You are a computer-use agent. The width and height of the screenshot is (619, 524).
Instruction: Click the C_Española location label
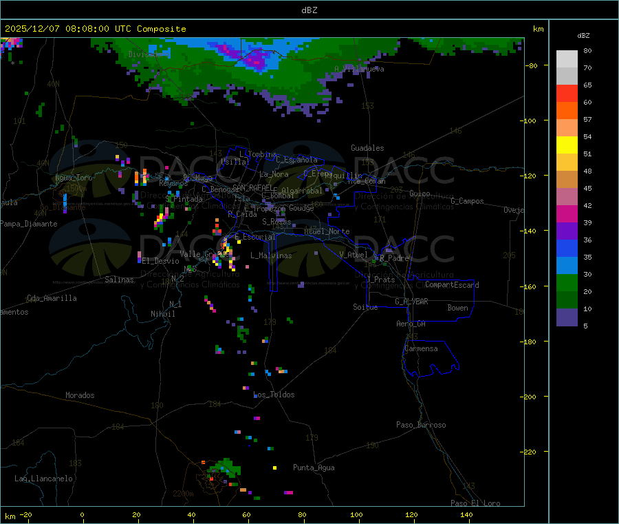click(296, 160)
